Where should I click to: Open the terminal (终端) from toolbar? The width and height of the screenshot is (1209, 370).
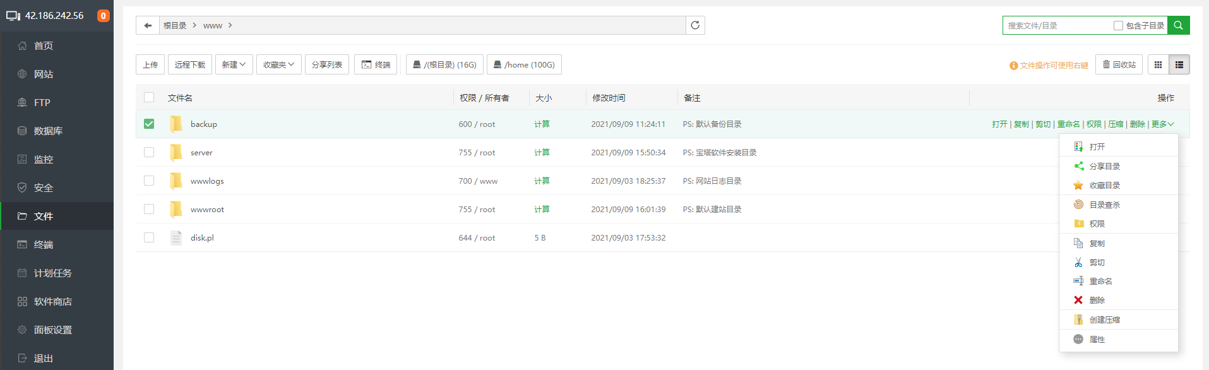click(x=376, y=64)
